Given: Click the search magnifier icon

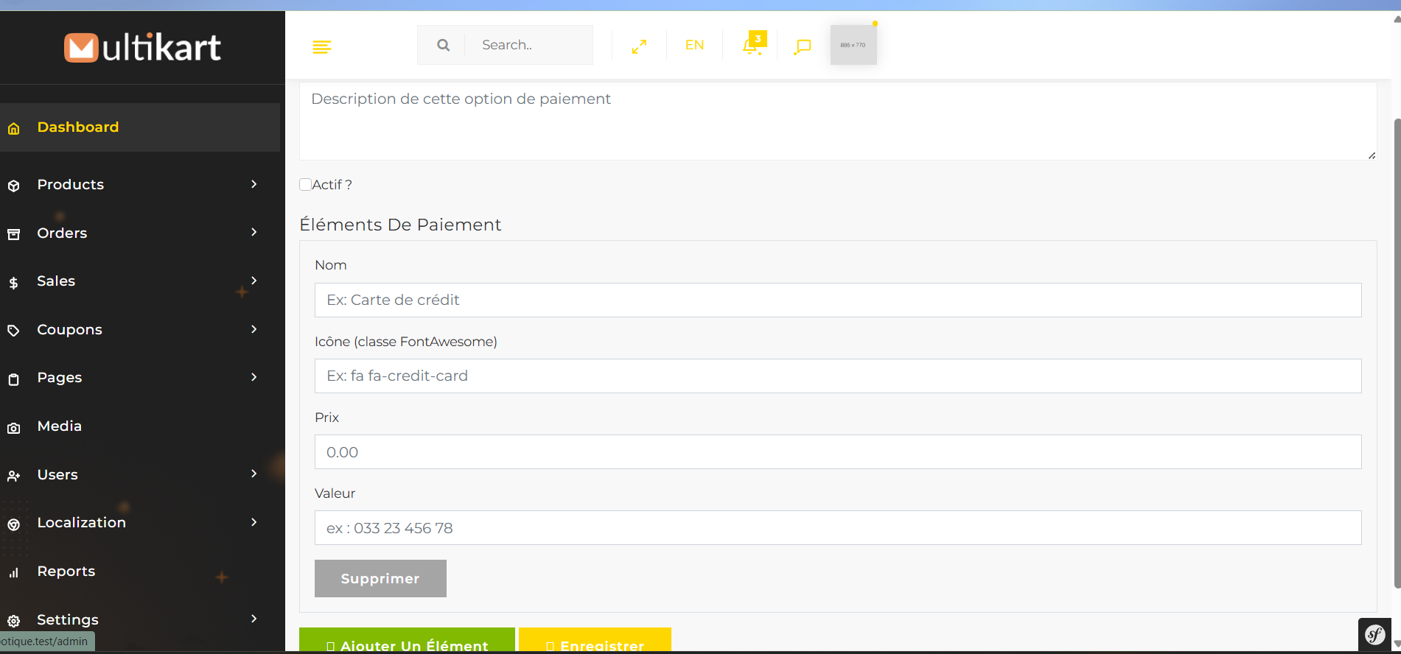Looking at the screenshot, I should [443, 45].
